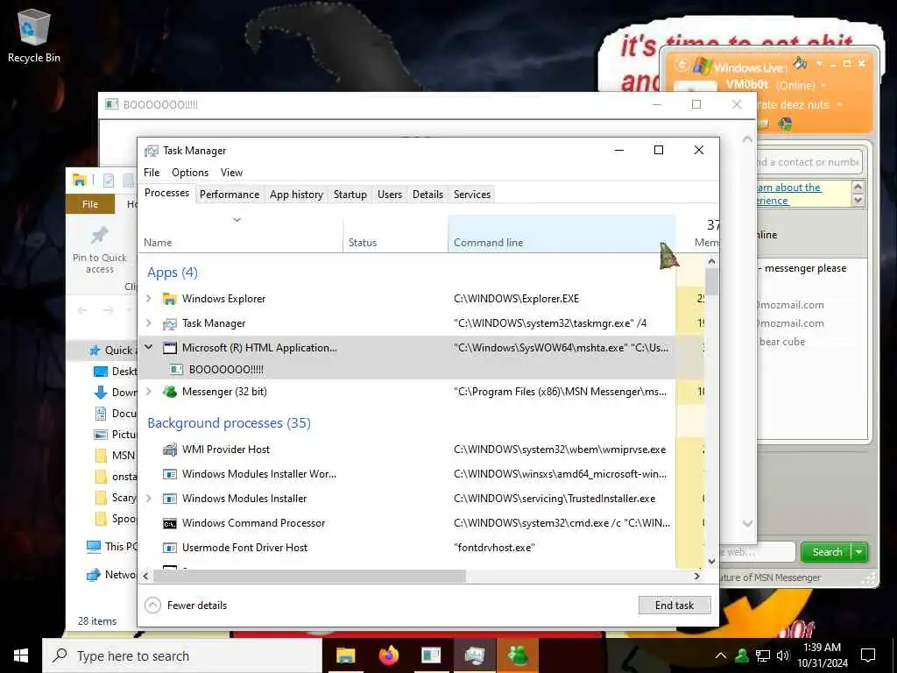Open Firefox from the taskbar
The image size is (897, 673).
pos(388,655)
